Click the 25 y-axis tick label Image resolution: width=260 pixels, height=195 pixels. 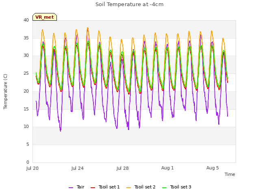26,73
